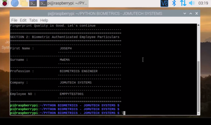Launch the web browser globe icon
211x125 pixels.
(x=15, y=3)
